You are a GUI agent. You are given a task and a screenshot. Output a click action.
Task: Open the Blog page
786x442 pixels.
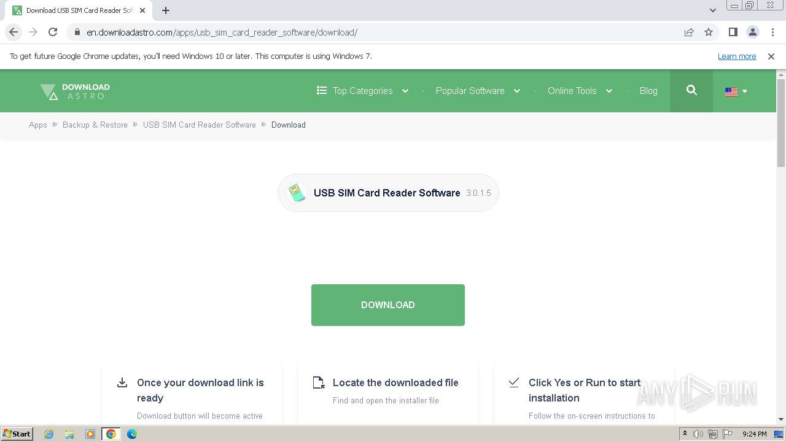[x=648, y=90]
